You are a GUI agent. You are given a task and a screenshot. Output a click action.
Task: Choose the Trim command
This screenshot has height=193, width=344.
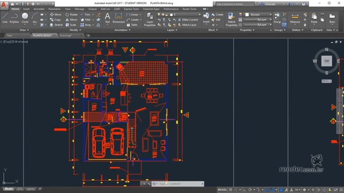click(x=85, y=14)
